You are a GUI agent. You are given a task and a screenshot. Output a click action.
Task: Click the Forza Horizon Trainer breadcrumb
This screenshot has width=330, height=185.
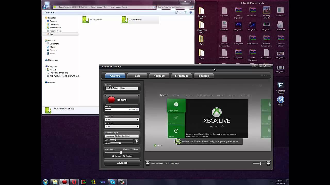coord(119,7)
